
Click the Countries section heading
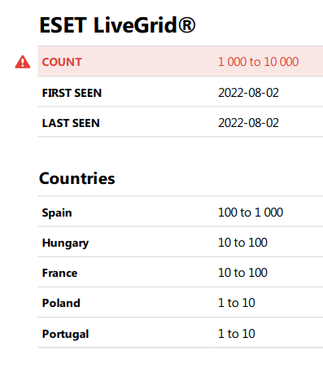(77, 178)
